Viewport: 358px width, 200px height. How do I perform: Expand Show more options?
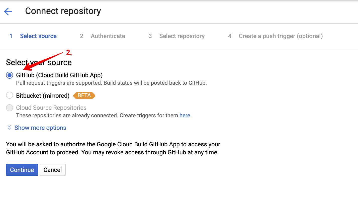[x=40, y=128]
